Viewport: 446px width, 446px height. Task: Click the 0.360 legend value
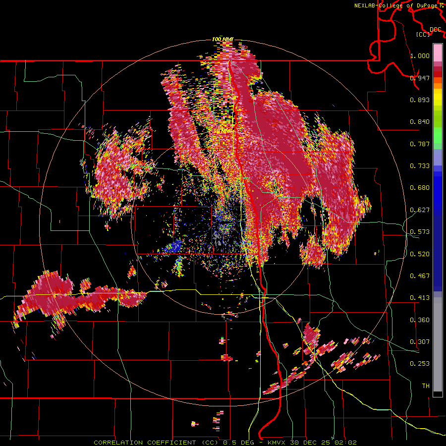coord(420,320)
